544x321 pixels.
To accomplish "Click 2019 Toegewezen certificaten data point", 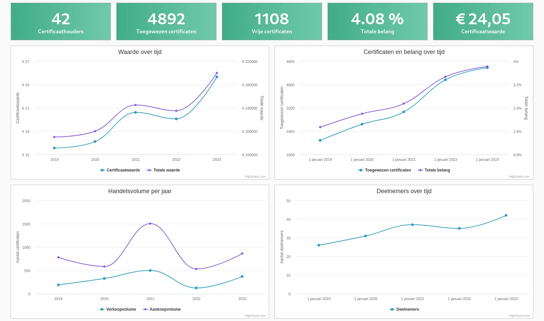I will point(320,141).
